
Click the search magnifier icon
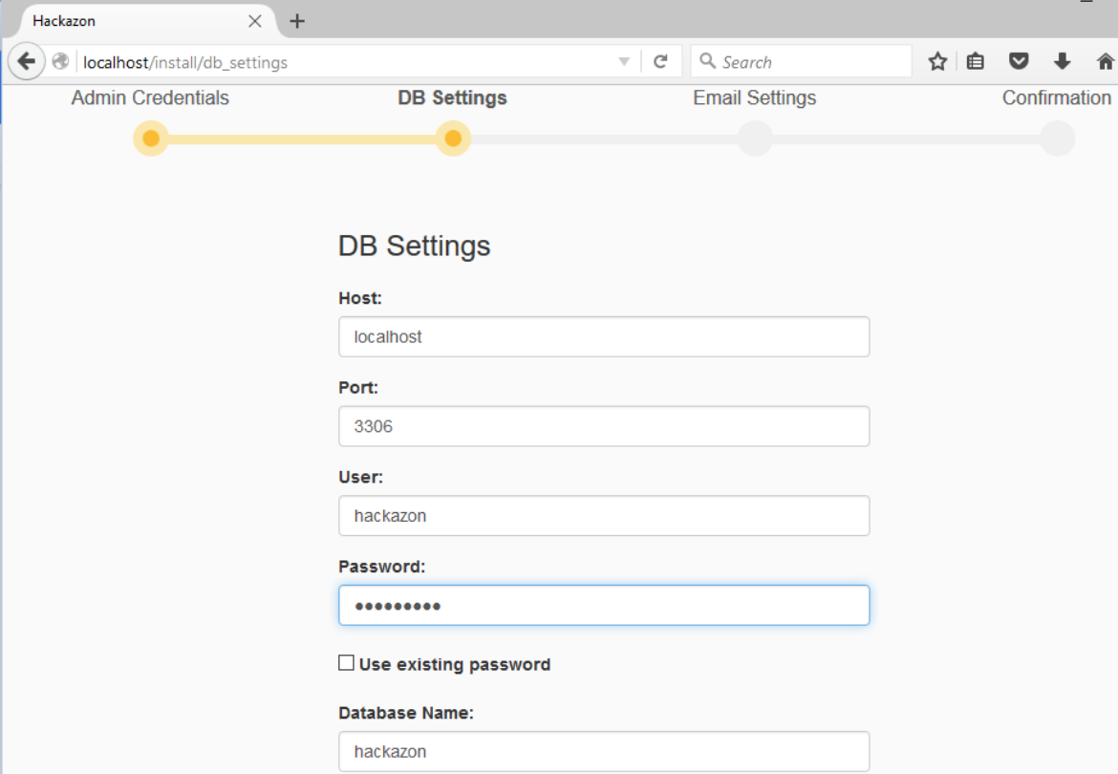pos(707,60)
